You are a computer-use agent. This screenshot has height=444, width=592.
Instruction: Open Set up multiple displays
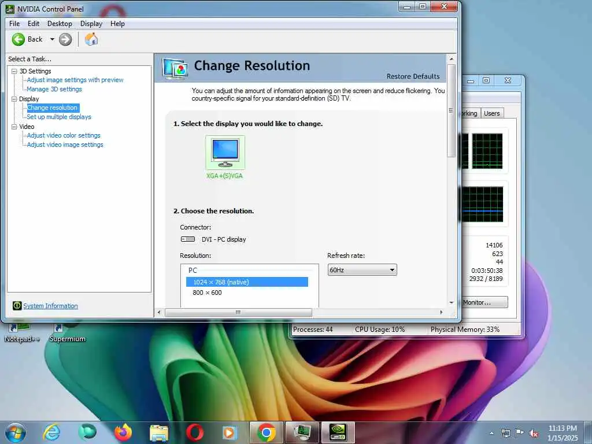[59, 117]
